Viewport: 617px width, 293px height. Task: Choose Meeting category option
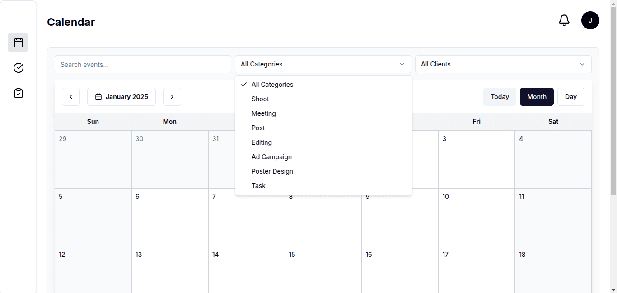[x=323, y=113]
